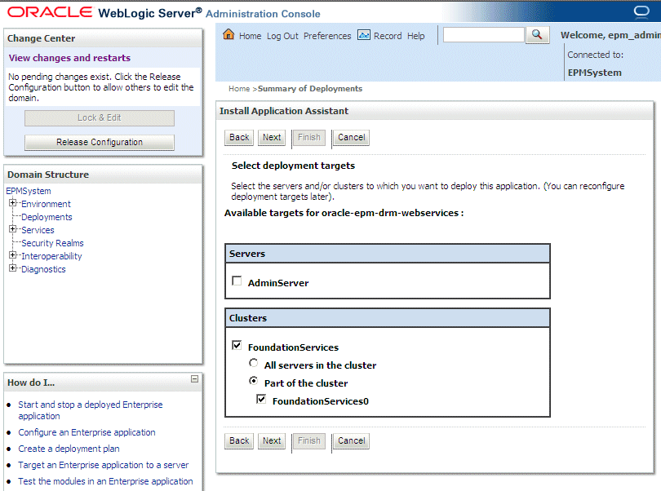Image resolution: width=661 pixels, height=491 pixels.
Task: Open Interoperability in Domain Structure
Action: 51,256
